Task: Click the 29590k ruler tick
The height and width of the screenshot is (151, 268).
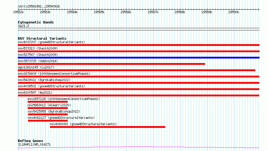Action: (x=234, y=12)
